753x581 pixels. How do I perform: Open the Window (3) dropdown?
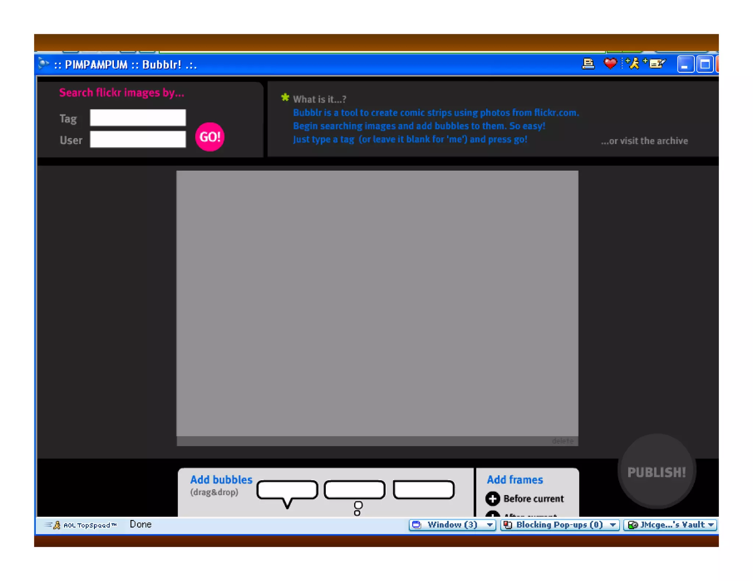point(452,525)
